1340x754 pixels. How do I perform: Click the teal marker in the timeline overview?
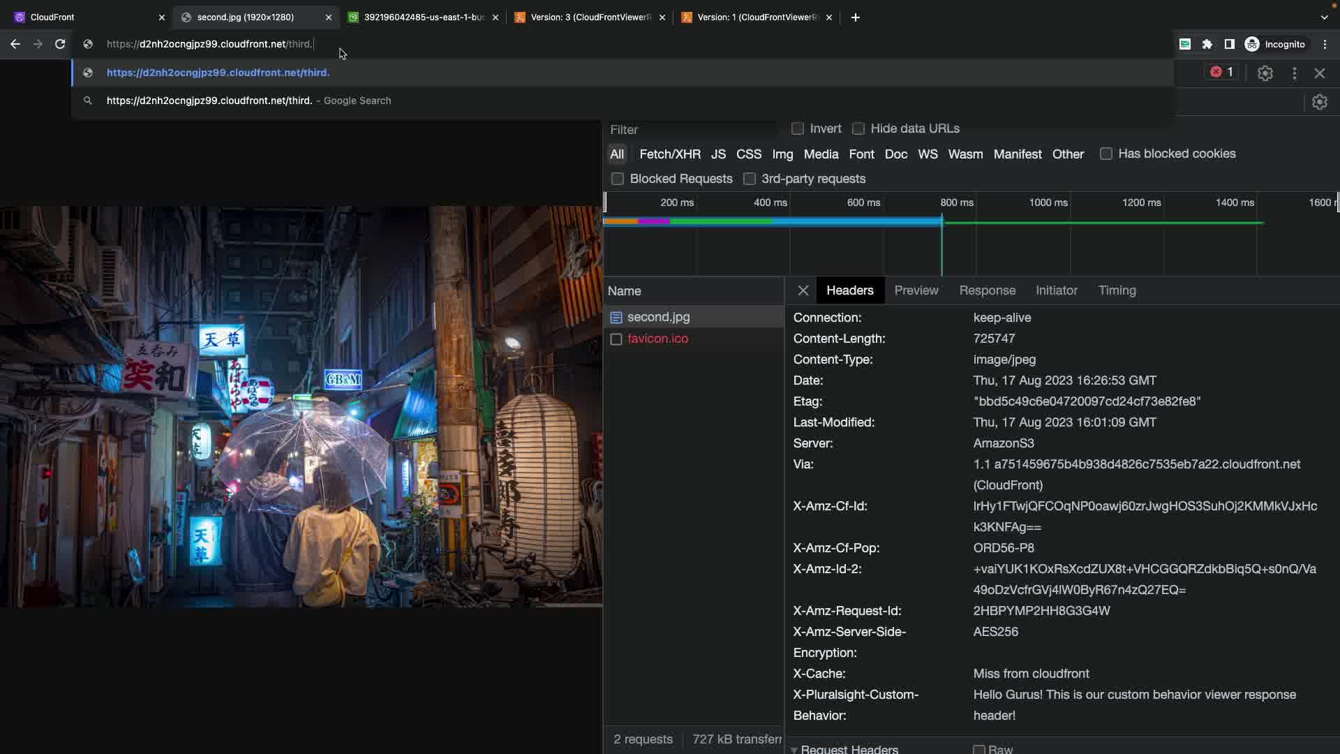941,244
